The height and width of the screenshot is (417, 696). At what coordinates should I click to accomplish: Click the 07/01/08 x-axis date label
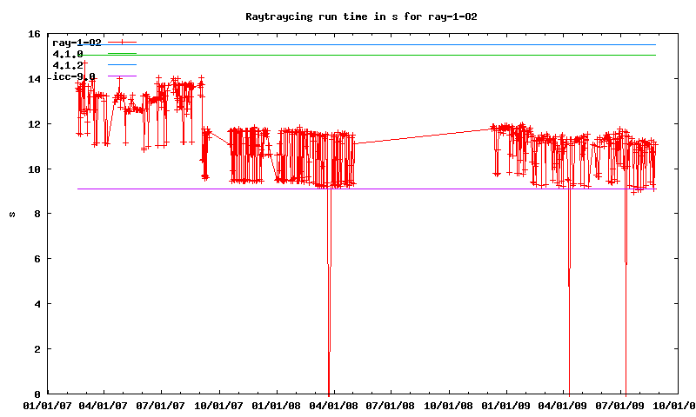click(x=391, y=405)
